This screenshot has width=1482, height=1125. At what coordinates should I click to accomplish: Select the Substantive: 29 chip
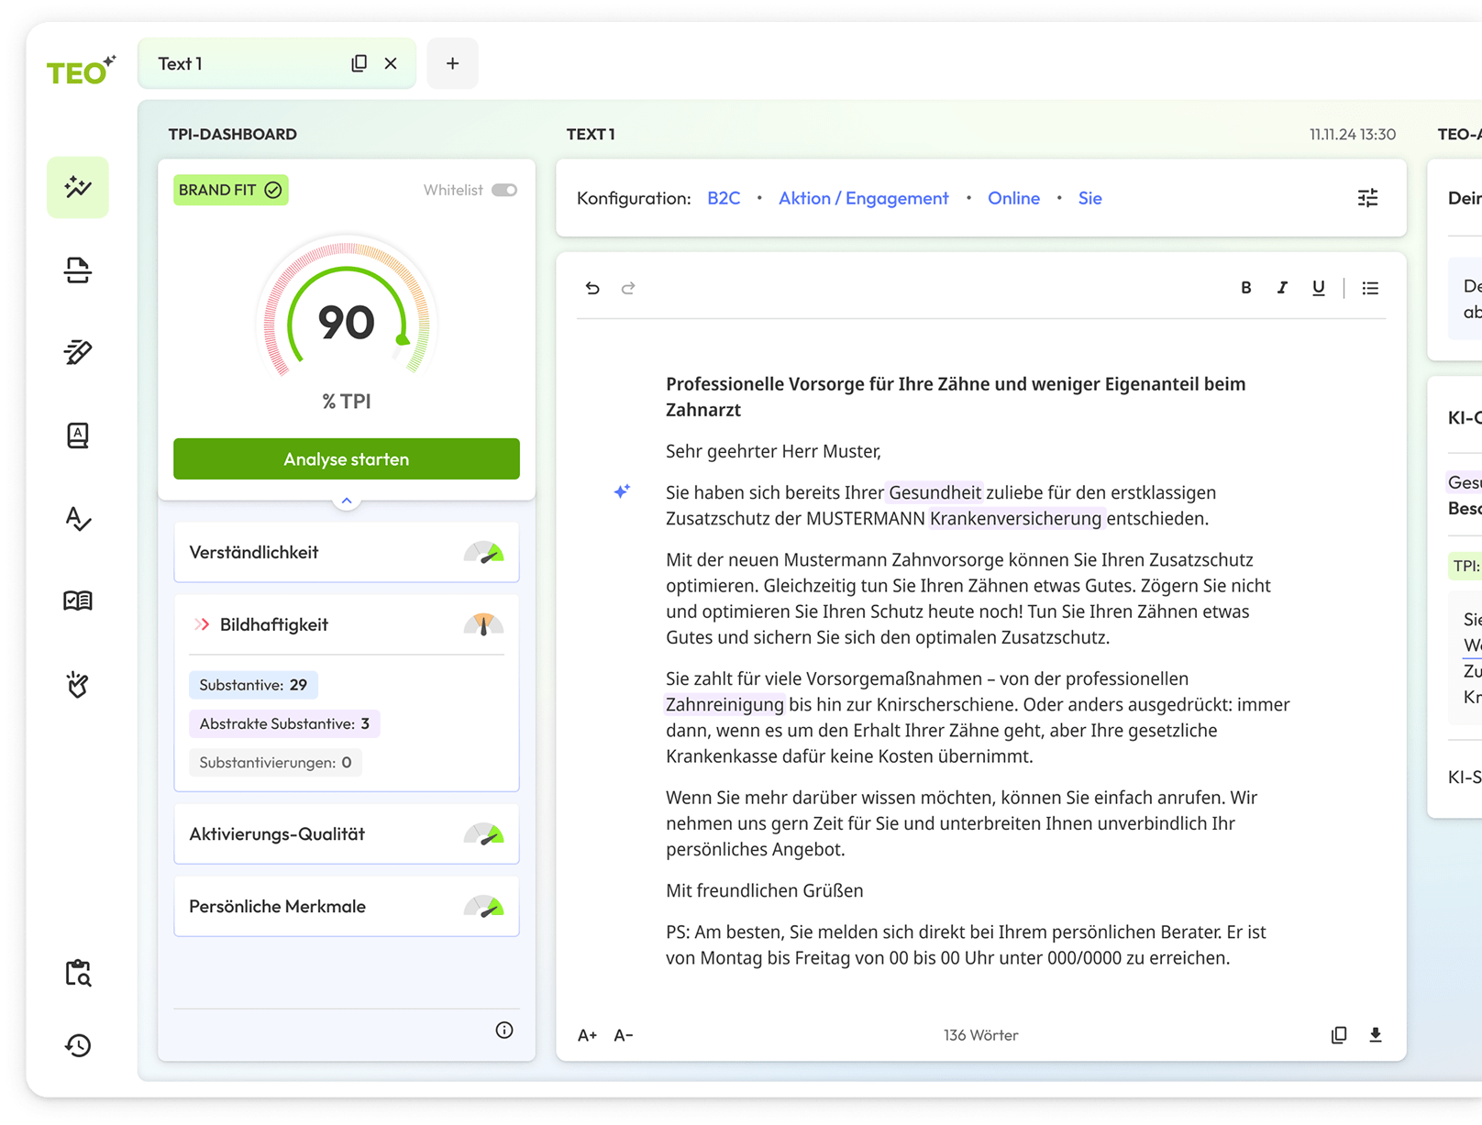tap(253, 685)
